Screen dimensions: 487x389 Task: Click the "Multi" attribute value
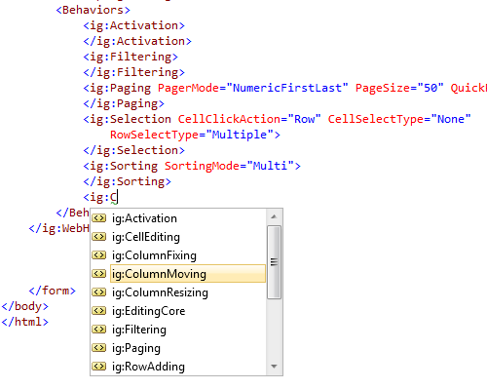point(270,166)
